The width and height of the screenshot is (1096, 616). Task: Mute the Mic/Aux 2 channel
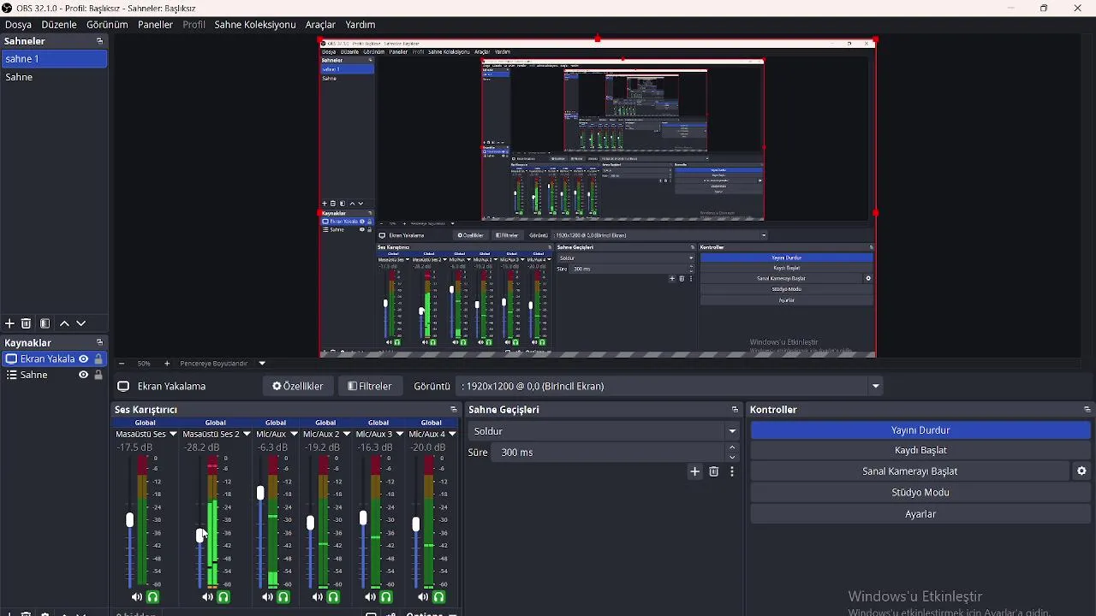[x=318, y=597]
